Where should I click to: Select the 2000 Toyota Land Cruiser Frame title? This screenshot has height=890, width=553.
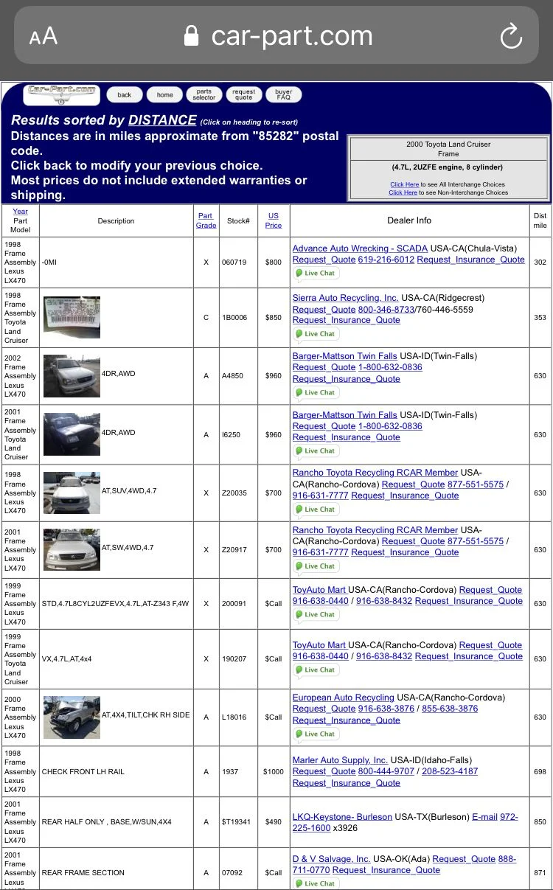pyautogui.click(x=448, y=149)
